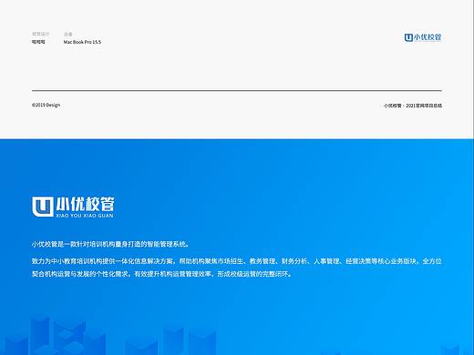Screen dimensions: 474x355
Task: Click the large white 小优校管 logo
Action: tap(73, 207)
